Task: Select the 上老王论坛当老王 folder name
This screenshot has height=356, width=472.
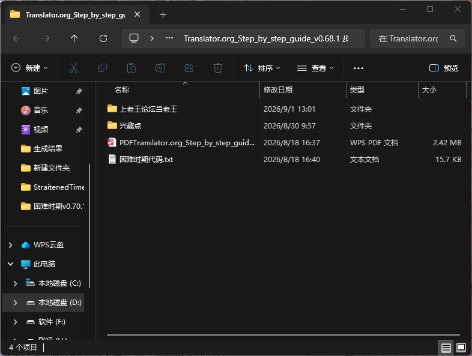Action: [148, 109]
